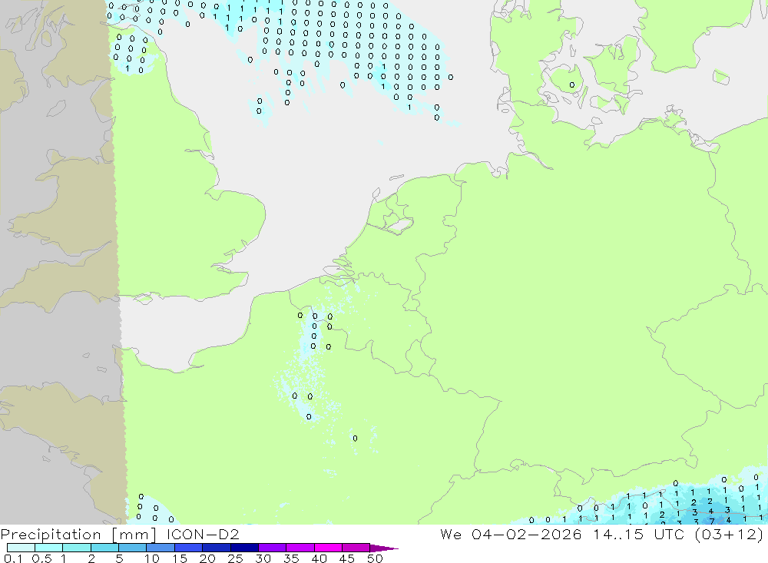Click the '14..15' time range text
Screen dimensions: 768x563
[618, 534]
